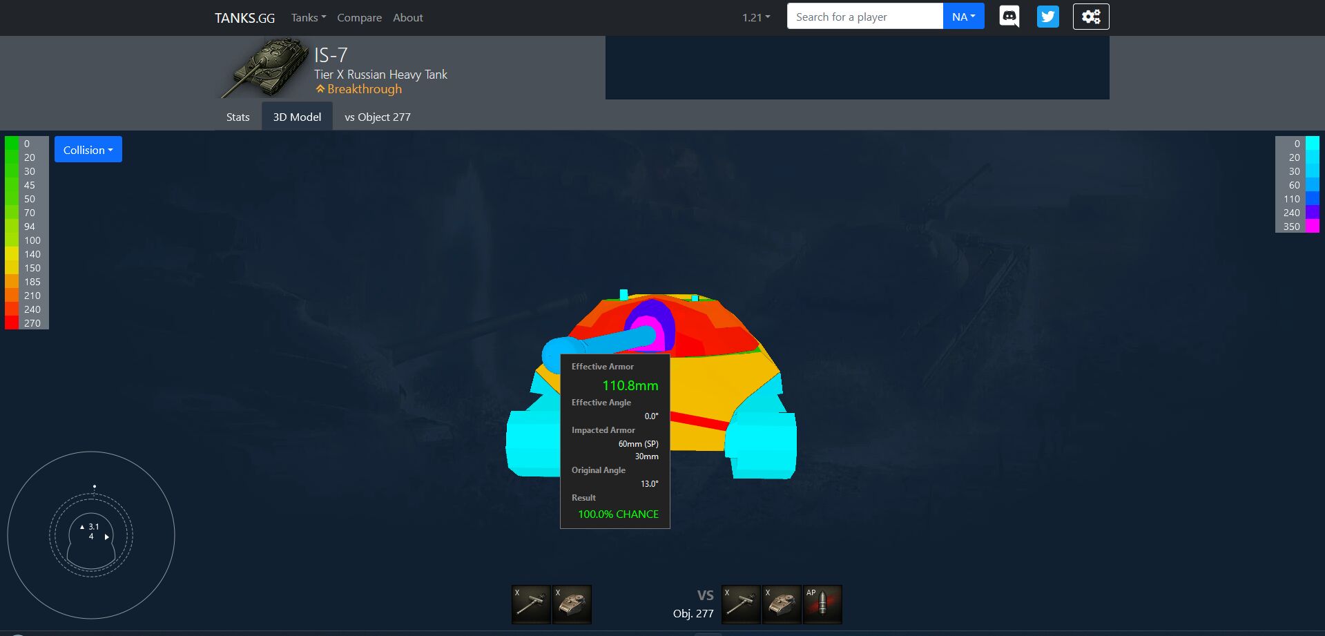This screenshot has width=1325, height=636.
Task: Expand the Tanks dropdown menu
Action: pyautogui.click(x=309, y=17)
